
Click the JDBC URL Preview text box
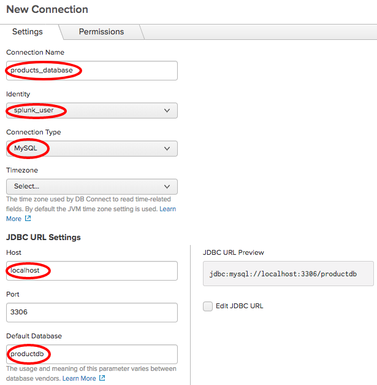point(288,273)
